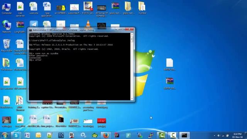The width and height of the screenshot is (247, 139).
Task: Click the cmd window scroll-up arrow
Action: coord(132,34)
